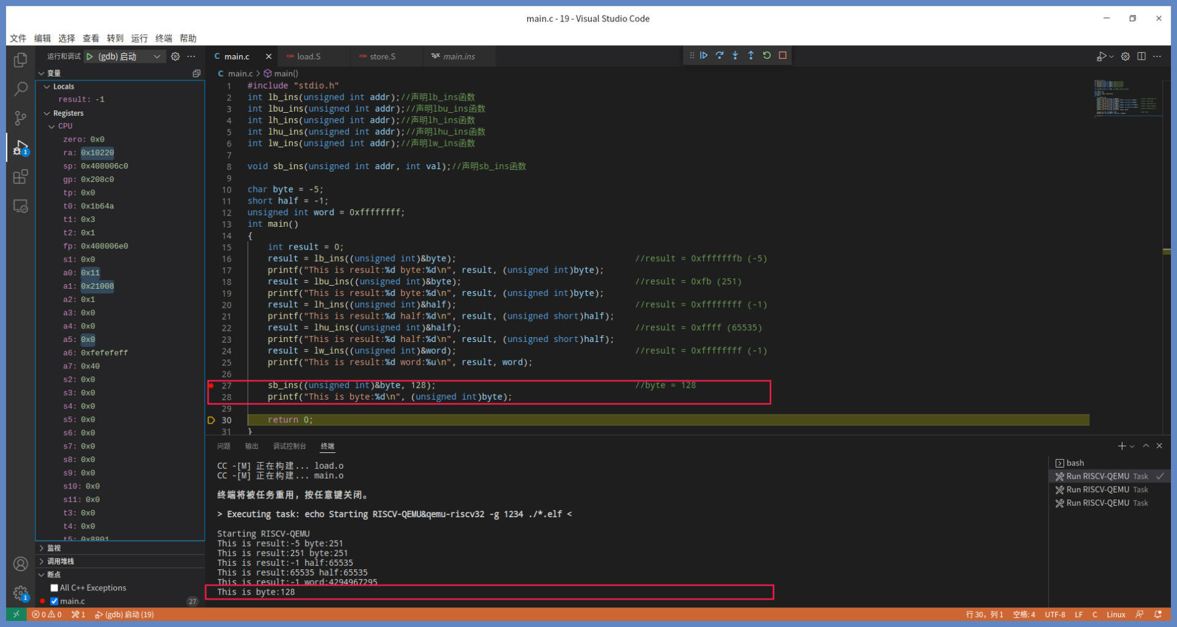Screen dimensions: 1177x627
Task: Click the UTF-8 encoding status item
Action: click(1054, 614)
